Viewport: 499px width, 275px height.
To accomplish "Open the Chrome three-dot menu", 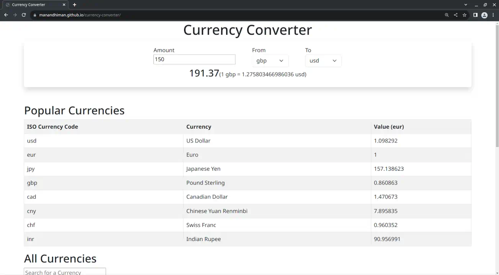I will [493, 15].
